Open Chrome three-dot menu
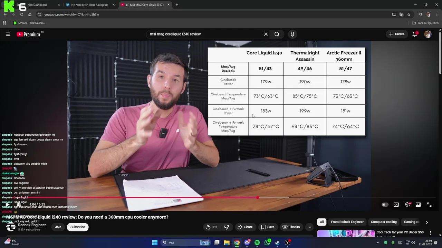 tap(436, 14)
